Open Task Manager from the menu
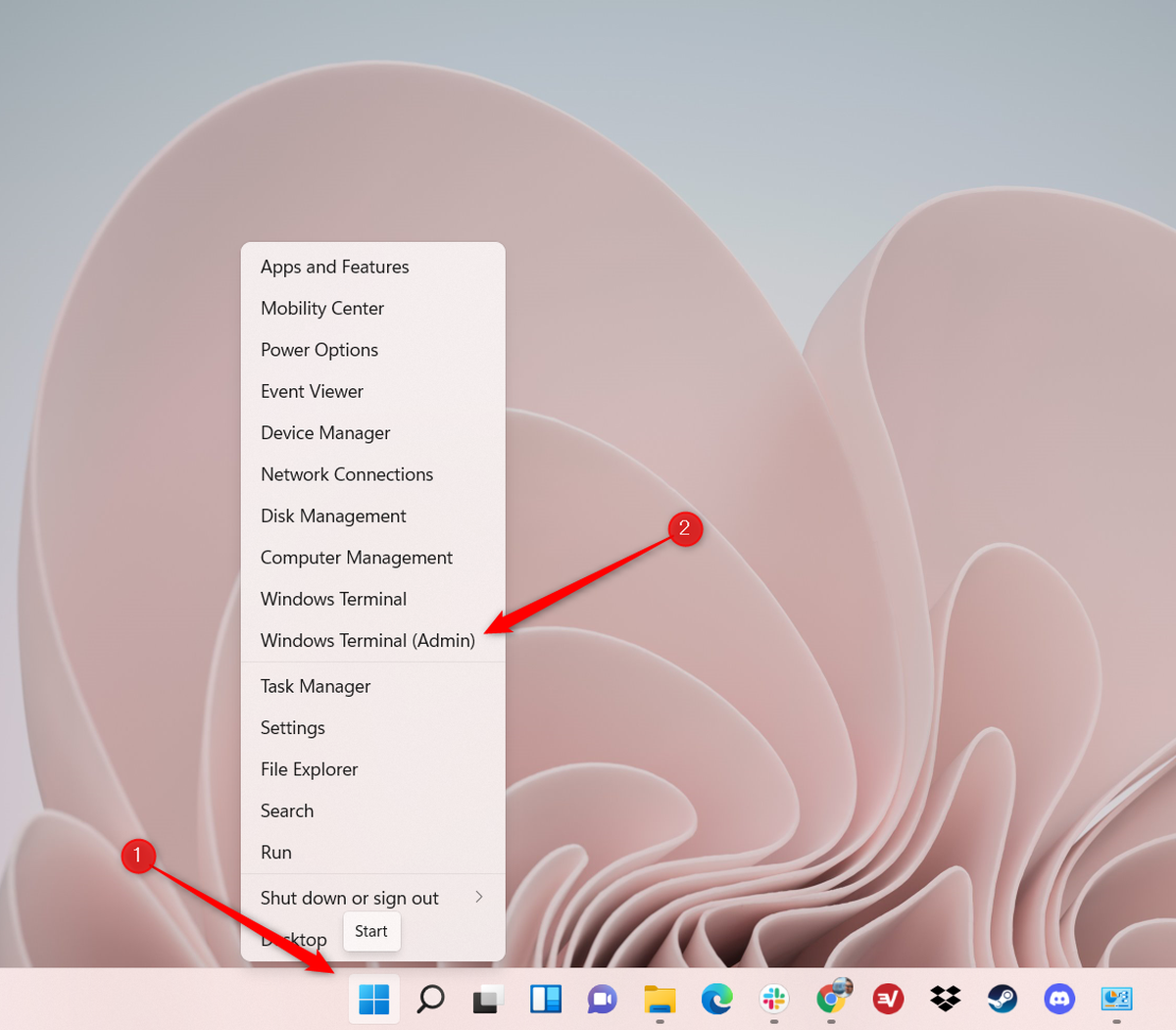The image size is (1176, 1030). (x=373, y=686)
